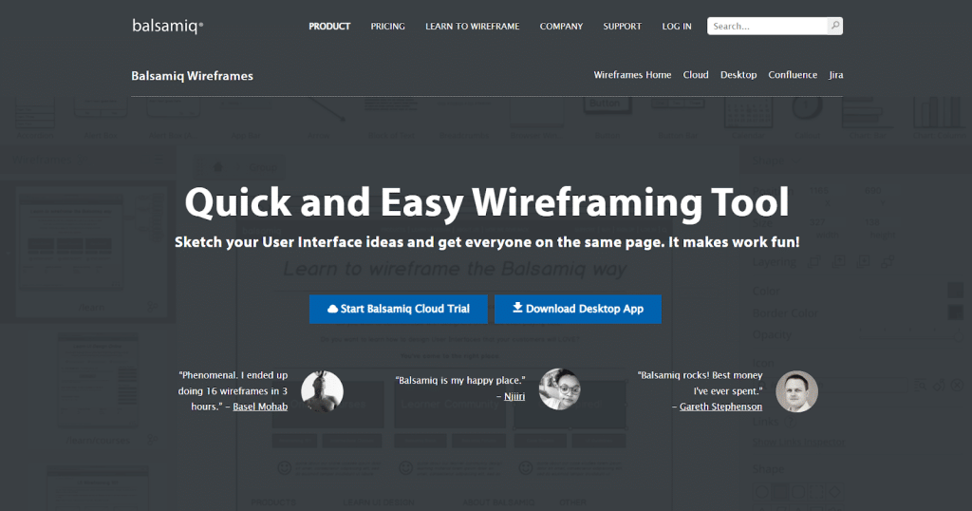Open Njiiri's testimonial link
Screen dimensions: 972x511
pos(514,396)
